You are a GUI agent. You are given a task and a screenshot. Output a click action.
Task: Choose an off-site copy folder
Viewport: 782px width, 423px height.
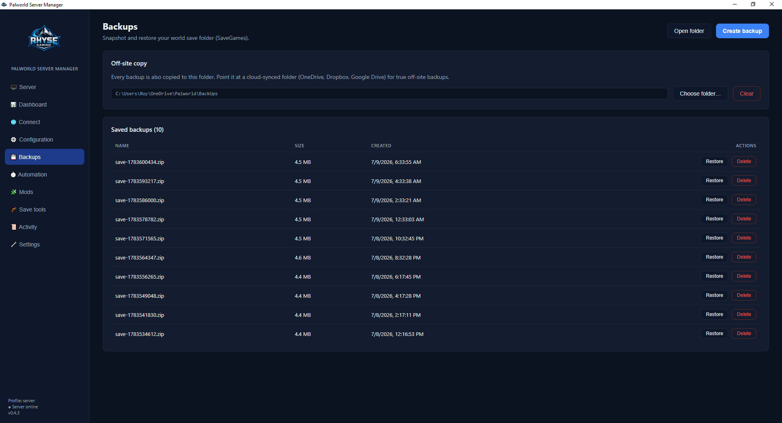700,94
